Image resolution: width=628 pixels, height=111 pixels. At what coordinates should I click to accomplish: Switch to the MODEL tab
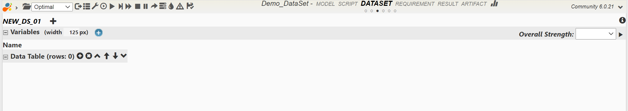tap(325, 4)
